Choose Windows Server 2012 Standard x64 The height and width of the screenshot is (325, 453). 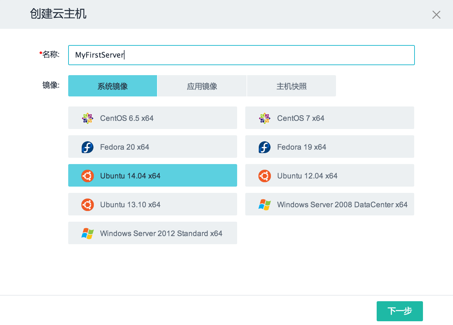tap(153, 233)
